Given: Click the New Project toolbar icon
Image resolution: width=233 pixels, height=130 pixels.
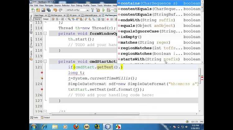Looking at the screenshot, I should 38,10.
